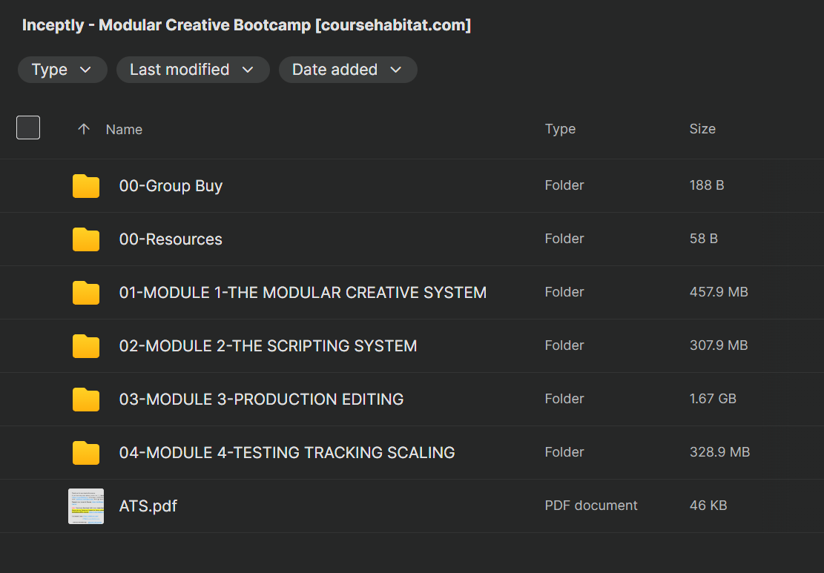Toggle the select all files checkbox
The width and height of the screenshot is (824, 573).
[x=28, y=127]
